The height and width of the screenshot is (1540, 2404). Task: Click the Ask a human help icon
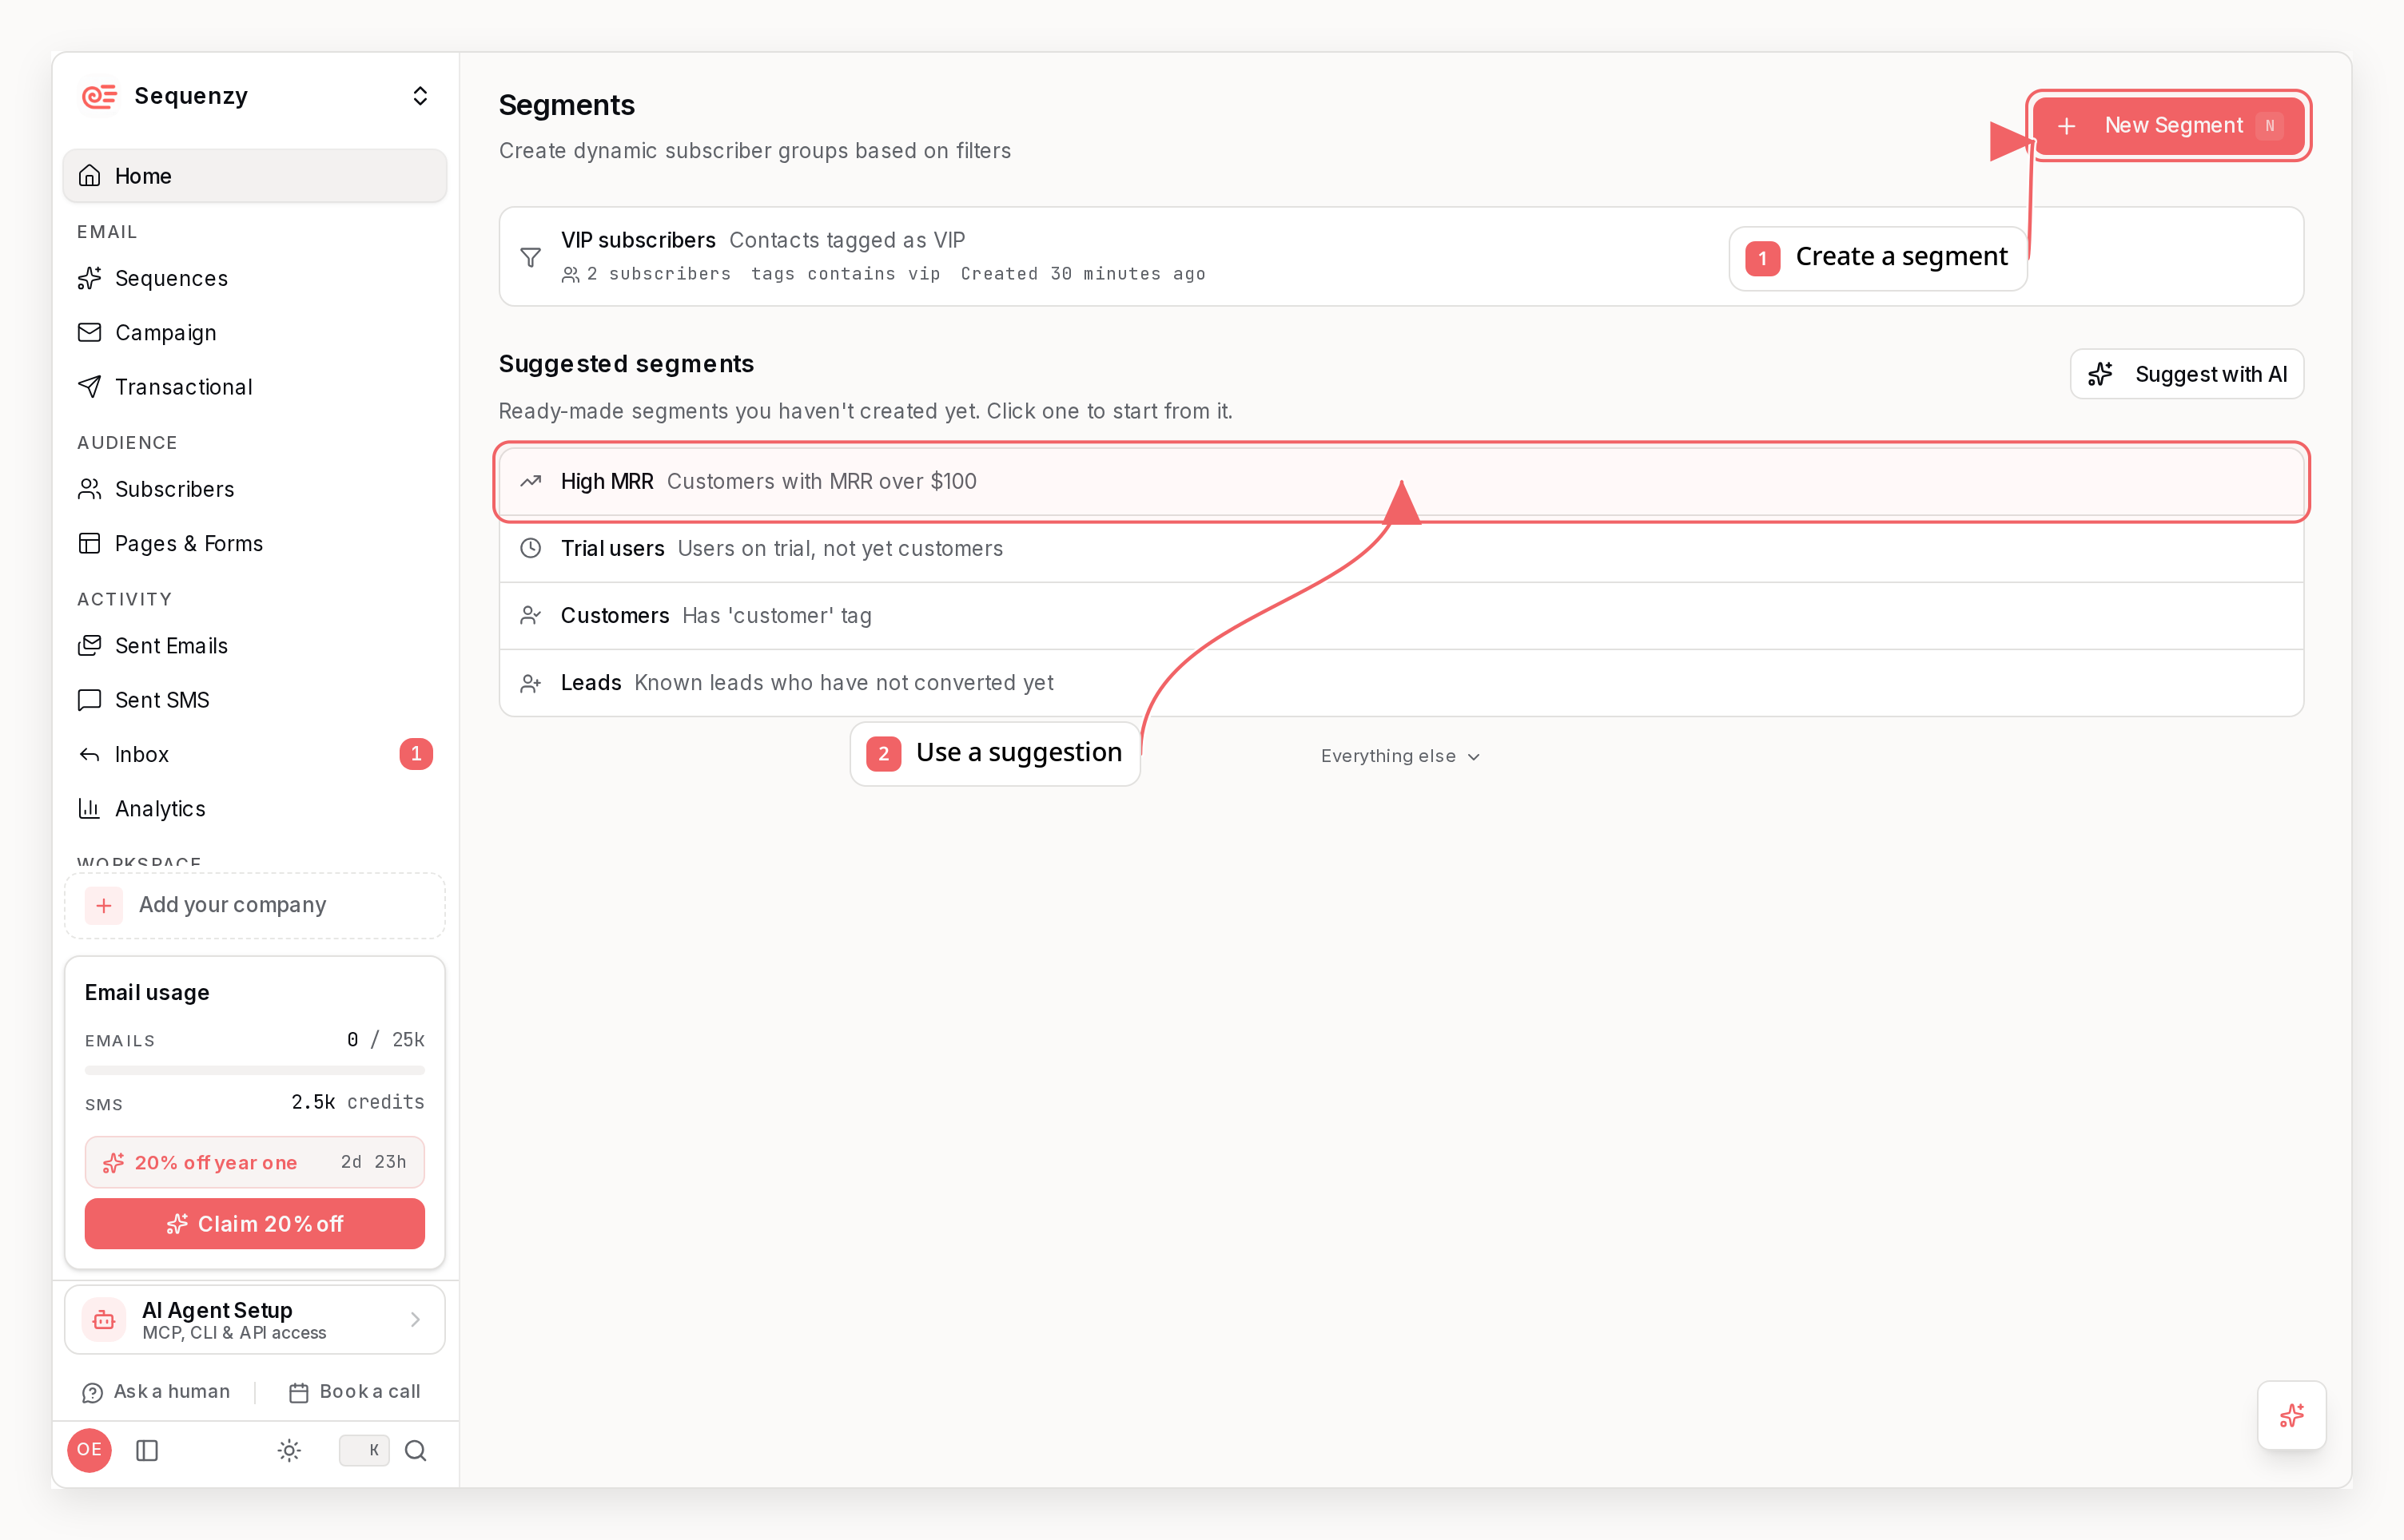click(92, 1393)
